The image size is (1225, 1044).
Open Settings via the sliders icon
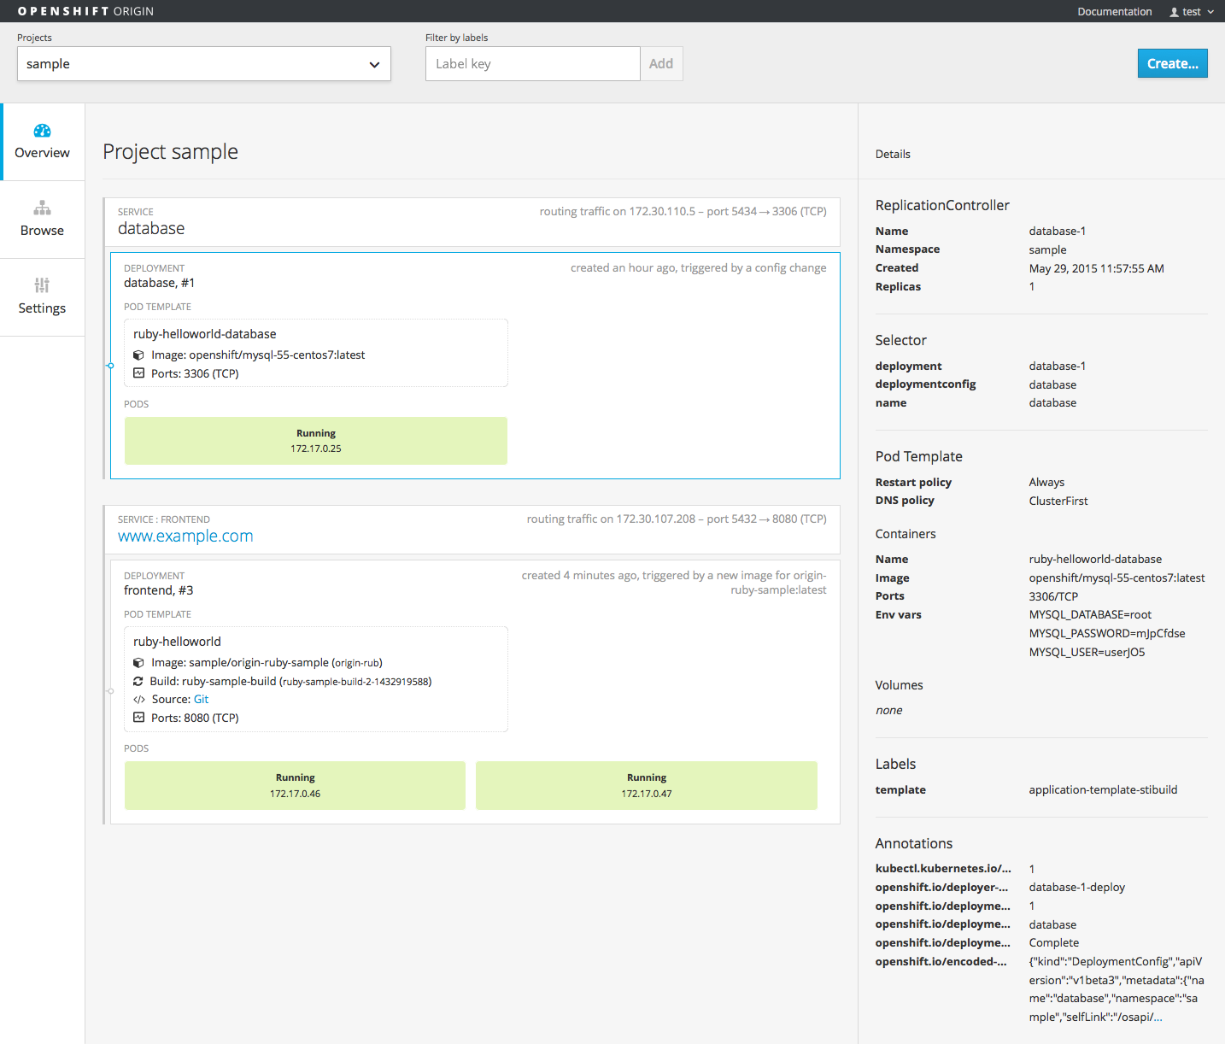coord(42,285)
